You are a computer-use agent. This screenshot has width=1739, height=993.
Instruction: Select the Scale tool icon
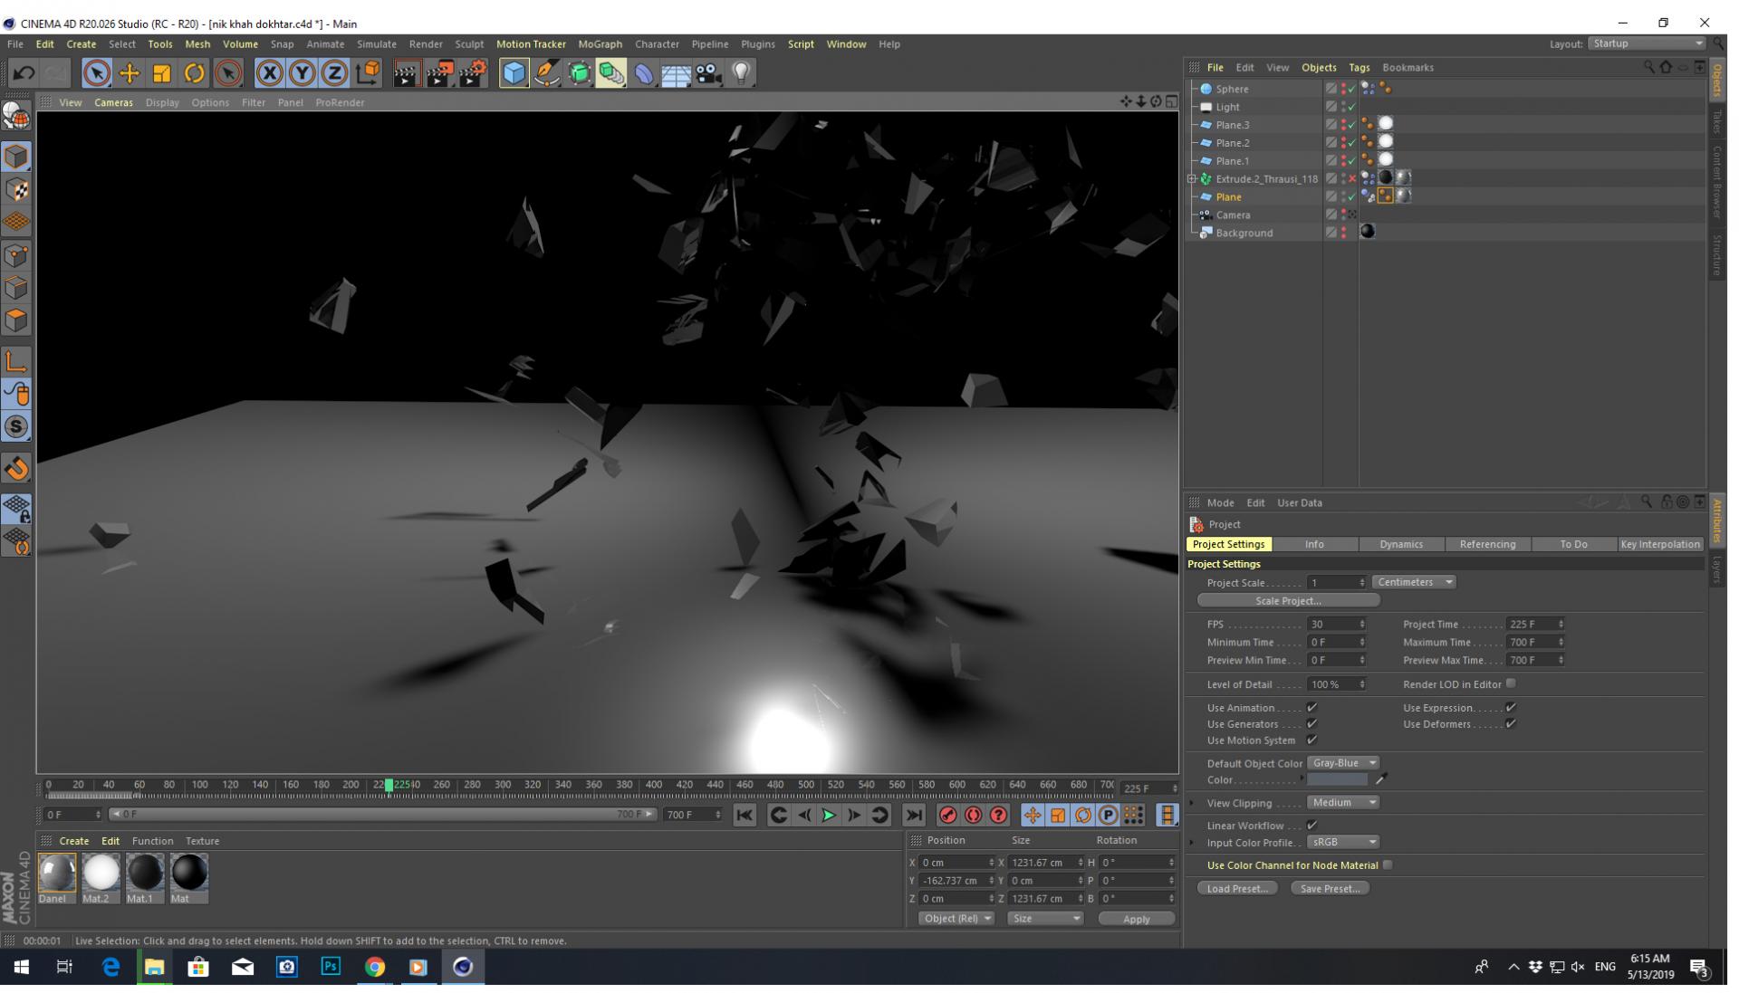[x=165, y=72]
